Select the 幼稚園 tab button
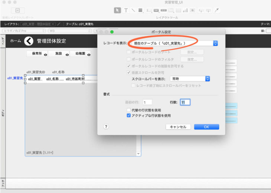271x193 pixels. click(x=78, y=54)
